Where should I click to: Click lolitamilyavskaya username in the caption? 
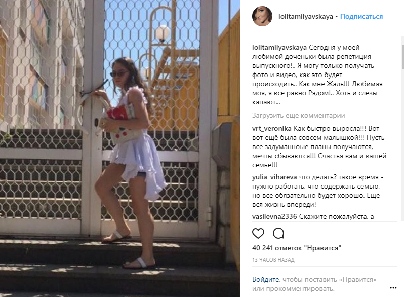pos(279,48)
